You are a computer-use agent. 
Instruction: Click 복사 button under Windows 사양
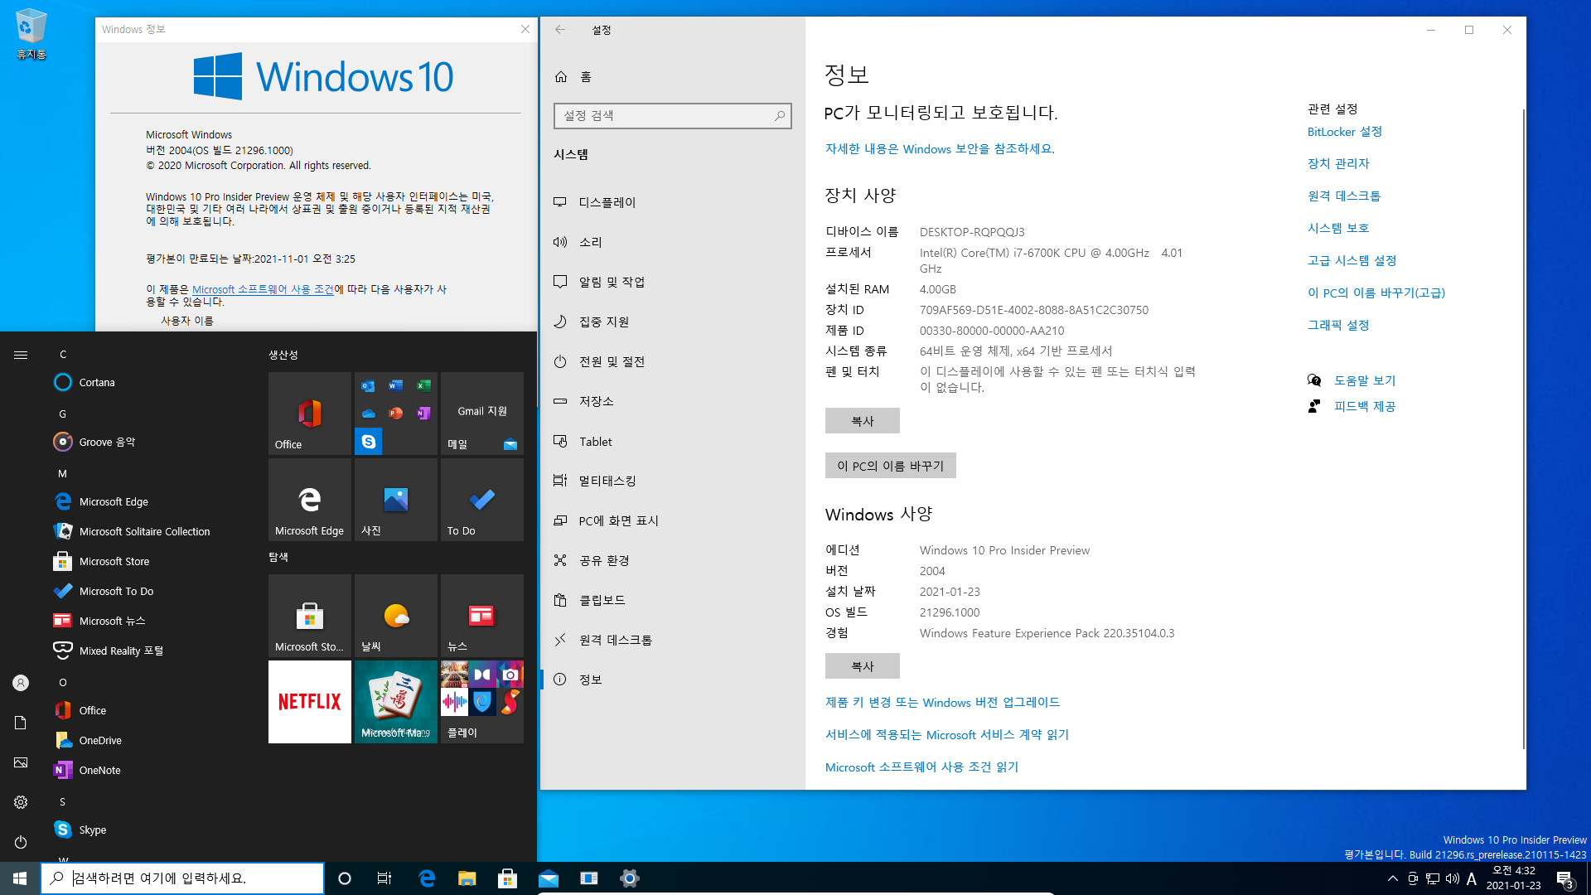point(862,666)
